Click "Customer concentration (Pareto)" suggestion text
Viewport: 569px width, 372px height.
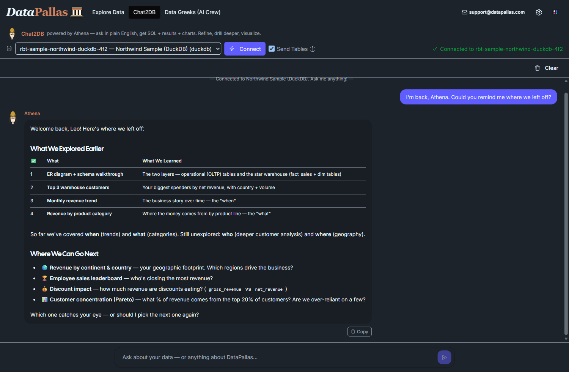[x=92, y=299]
